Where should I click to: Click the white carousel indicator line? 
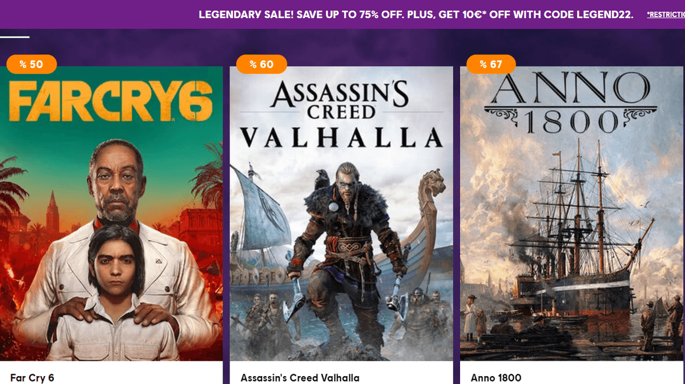click(x=15, y=38)
